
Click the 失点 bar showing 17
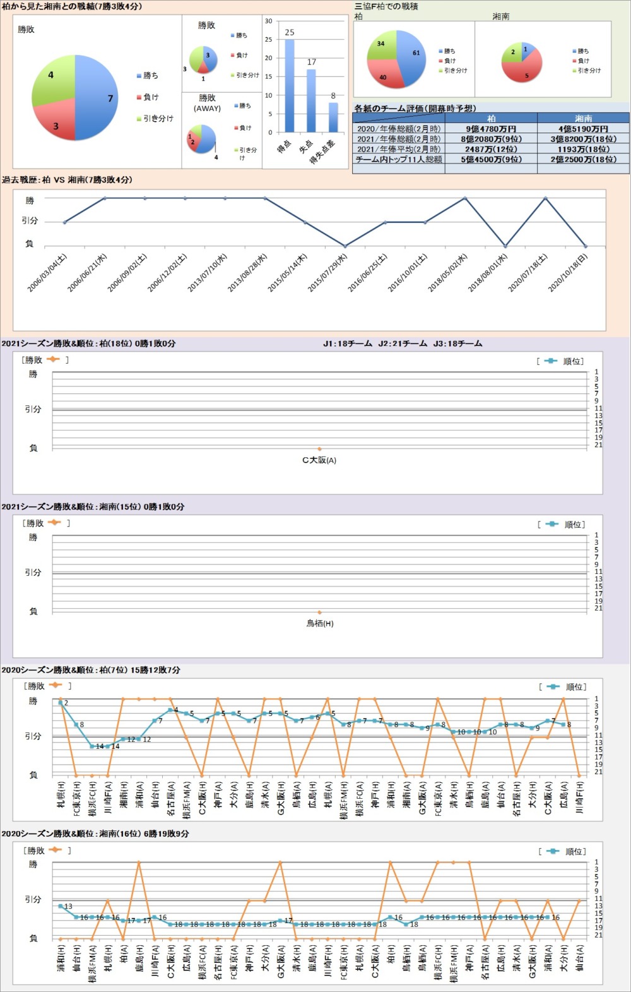(311, 101)
